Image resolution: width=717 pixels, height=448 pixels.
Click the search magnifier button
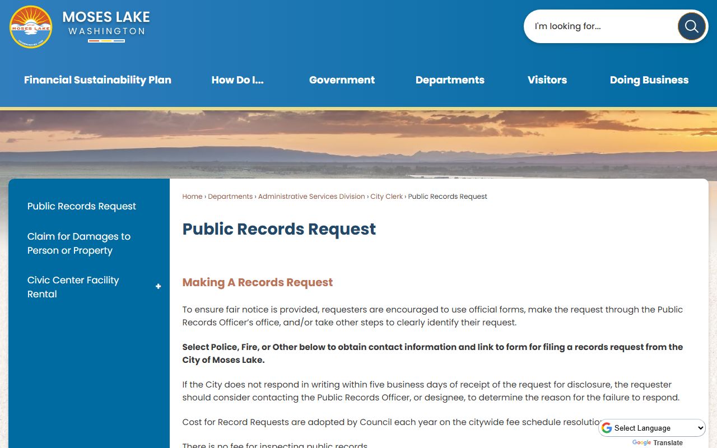(x=692, y=26)
